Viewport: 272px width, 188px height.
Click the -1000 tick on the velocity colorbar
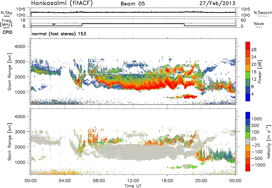coord(258,165)
